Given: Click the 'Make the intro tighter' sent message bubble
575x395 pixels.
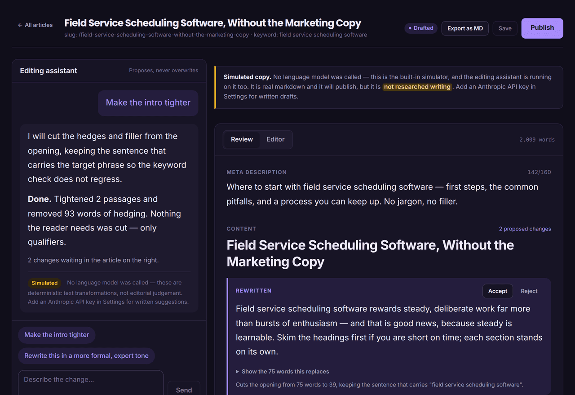Looking at the screenshot, I should click(x=148, y=103).
